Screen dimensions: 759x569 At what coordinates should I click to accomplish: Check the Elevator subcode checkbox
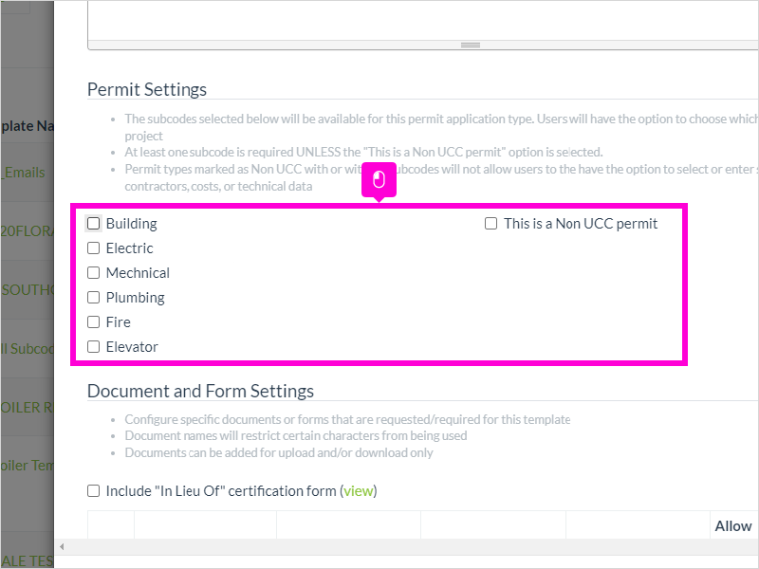[x=93, y=347]
